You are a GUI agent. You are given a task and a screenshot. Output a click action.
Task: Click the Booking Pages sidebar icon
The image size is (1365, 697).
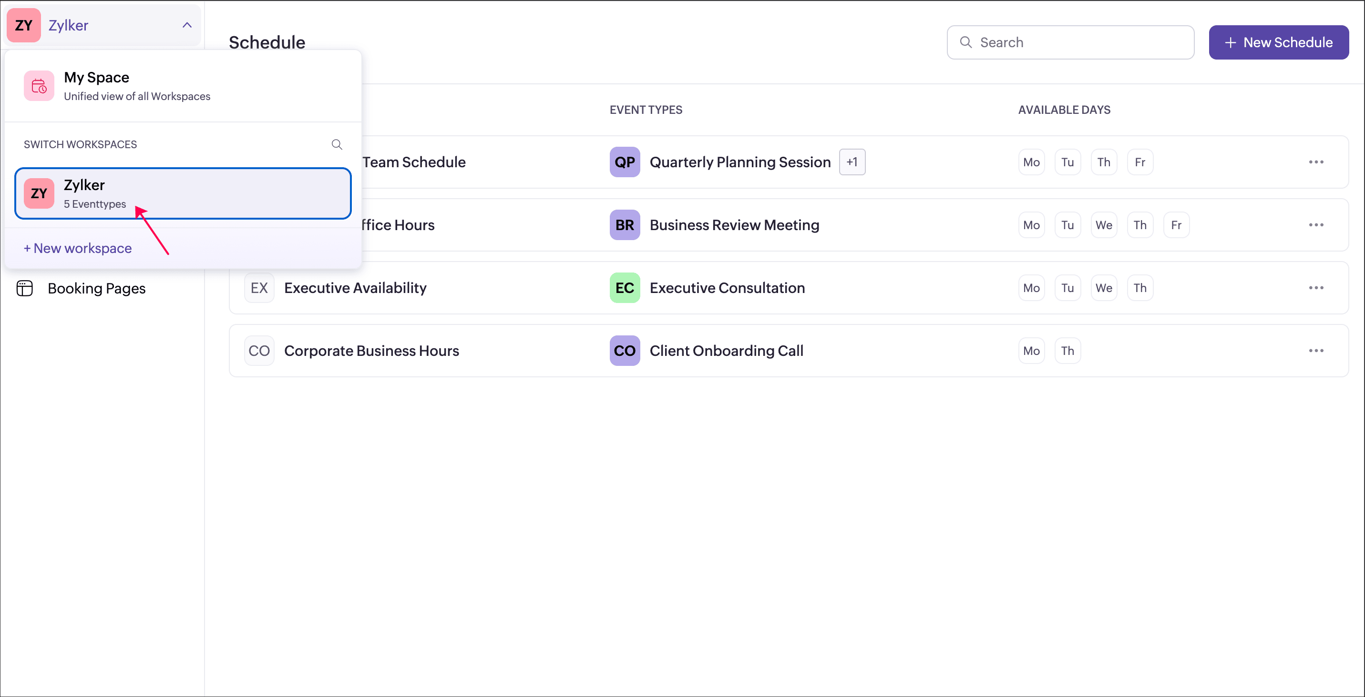coord(24,288)
